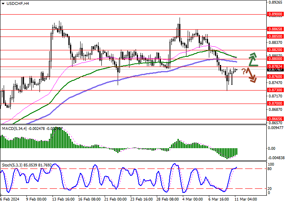This screenshot has width=285, height=203.
Task: Click the 0.88500 resistance level label
Action: coord(276,37)
